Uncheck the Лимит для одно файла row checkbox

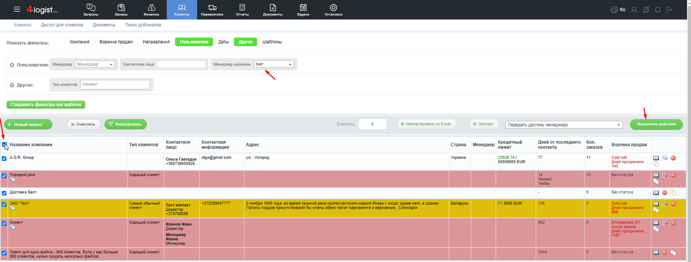[4, 253]
